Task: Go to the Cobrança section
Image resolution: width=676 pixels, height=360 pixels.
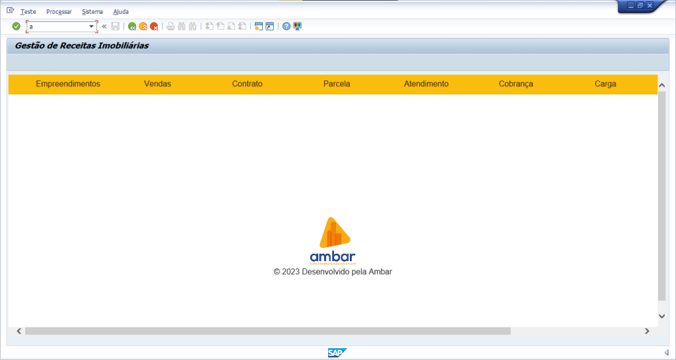Action: [516, 84]
